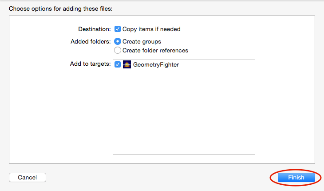The width and height of the screenshot is (324, 191).
Task: Toggle the Copy items if needed checkbox
Action: pyautogui.click(x=118, y=29)
